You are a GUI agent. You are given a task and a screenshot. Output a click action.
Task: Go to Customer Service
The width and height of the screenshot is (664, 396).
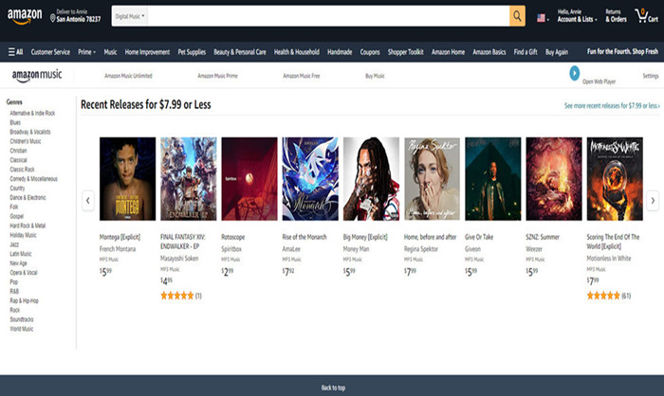pos(50,52)
